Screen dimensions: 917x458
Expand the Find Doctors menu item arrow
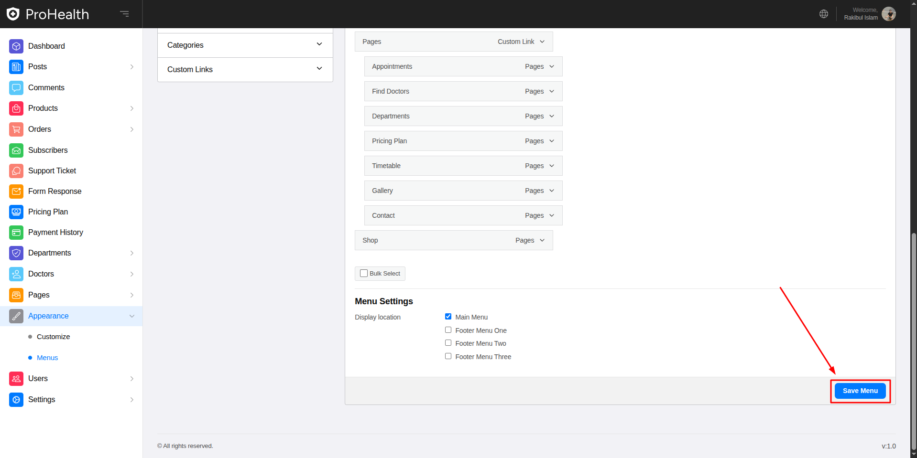552,91
